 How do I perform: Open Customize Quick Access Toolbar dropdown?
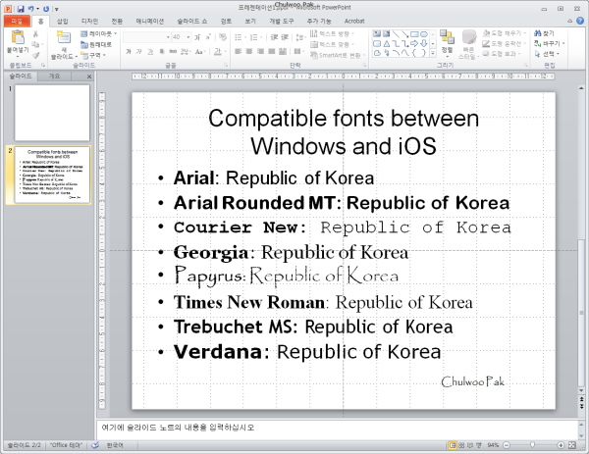(x=56, y=9)
